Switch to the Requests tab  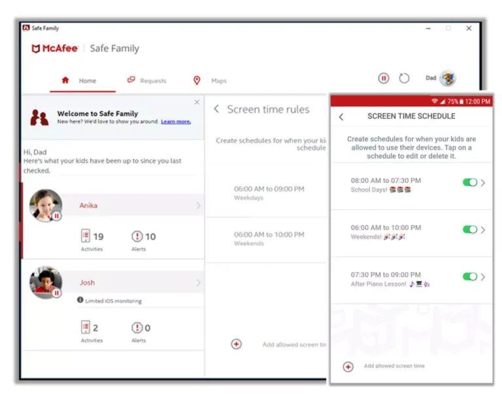pyautogui.click(x=146, y=80)
